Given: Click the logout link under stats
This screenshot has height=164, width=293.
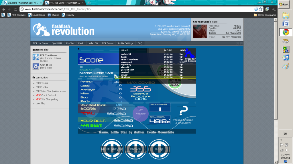Looking at the screenshot, I should click(212, 37).
